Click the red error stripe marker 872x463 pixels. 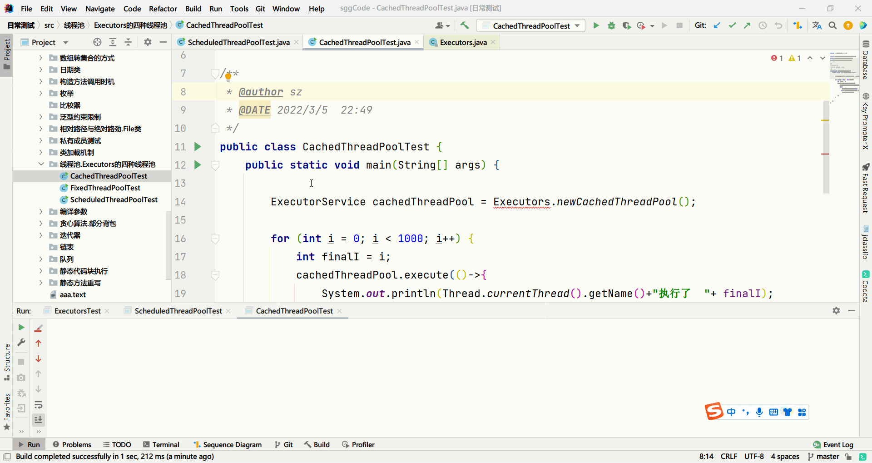825,154
